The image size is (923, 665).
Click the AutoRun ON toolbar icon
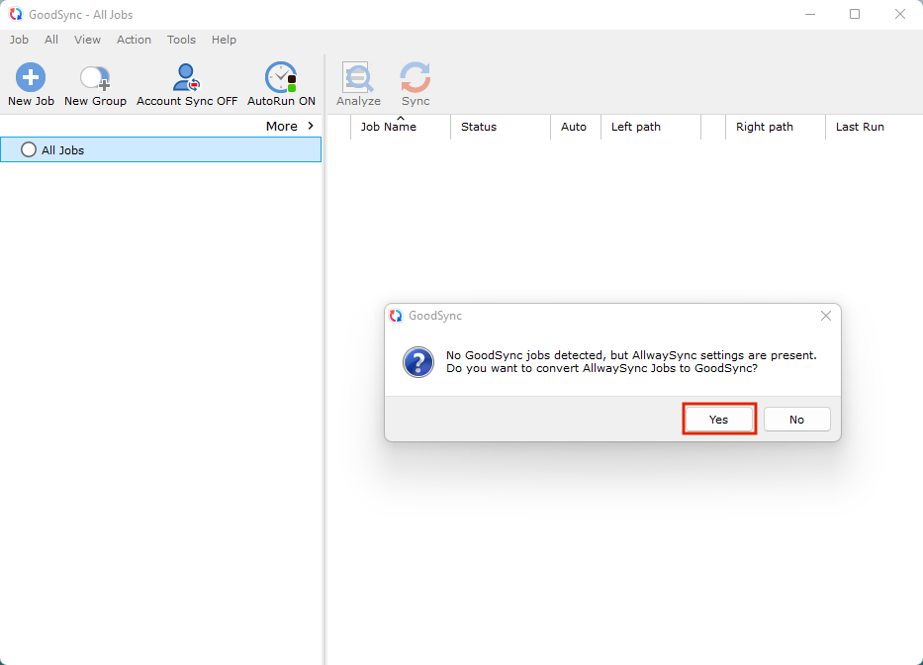[280, 77]
